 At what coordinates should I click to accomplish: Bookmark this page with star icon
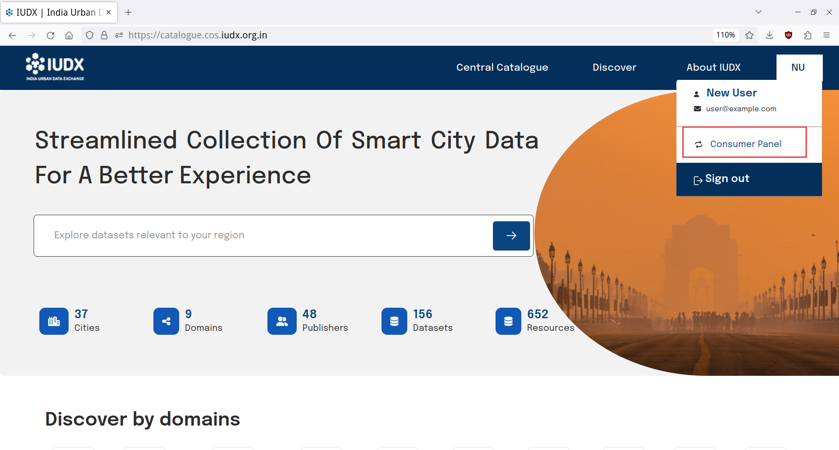coord(749,35)
